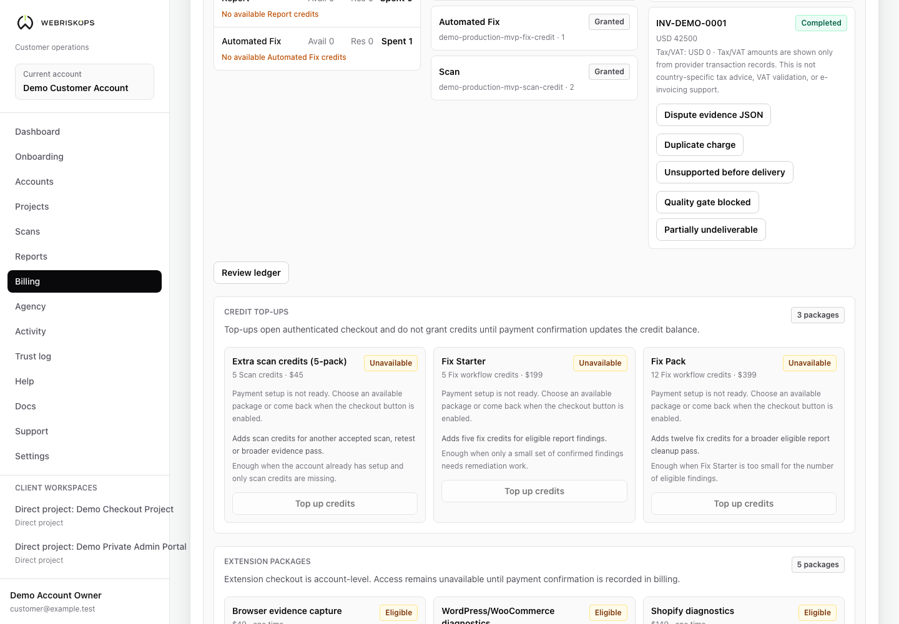The image size is (899, 624).
Task: Click Granted badge on Scan card
Action: (609, 72)
